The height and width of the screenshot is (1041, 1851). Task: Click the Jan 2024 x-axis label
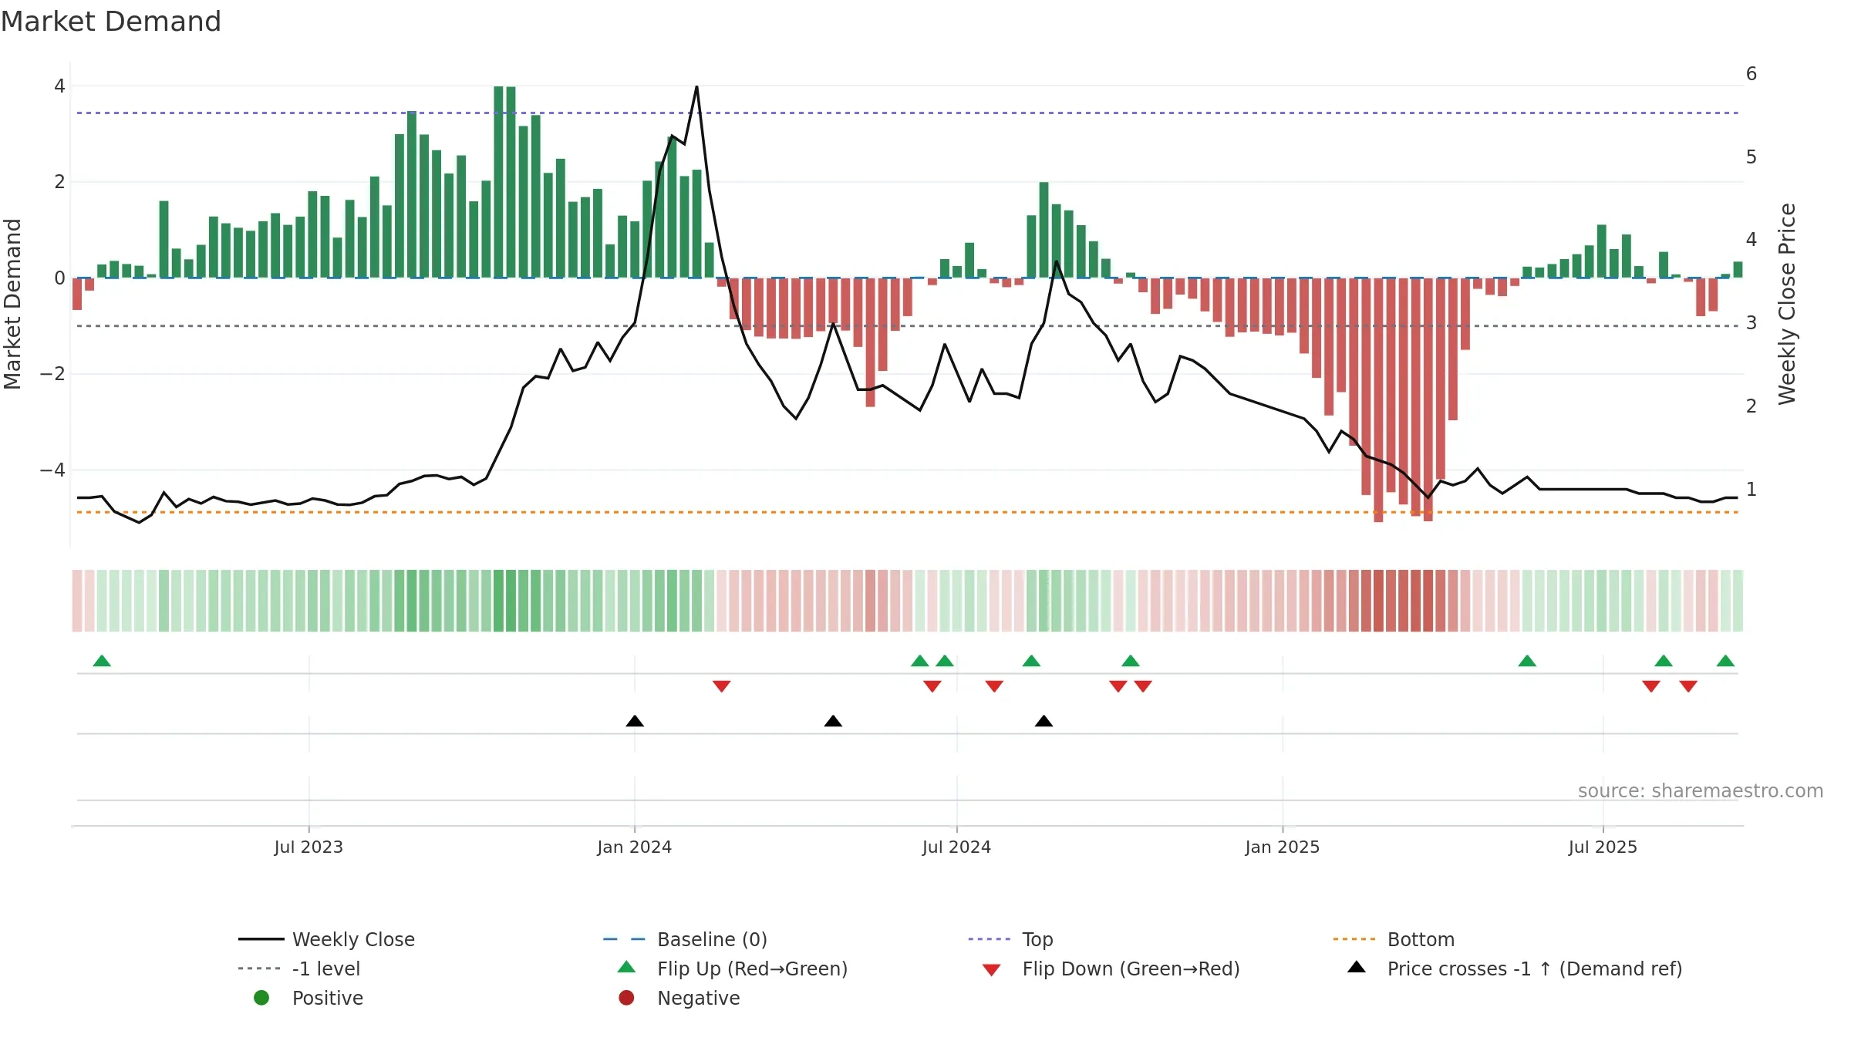click(x=635, y=847)
